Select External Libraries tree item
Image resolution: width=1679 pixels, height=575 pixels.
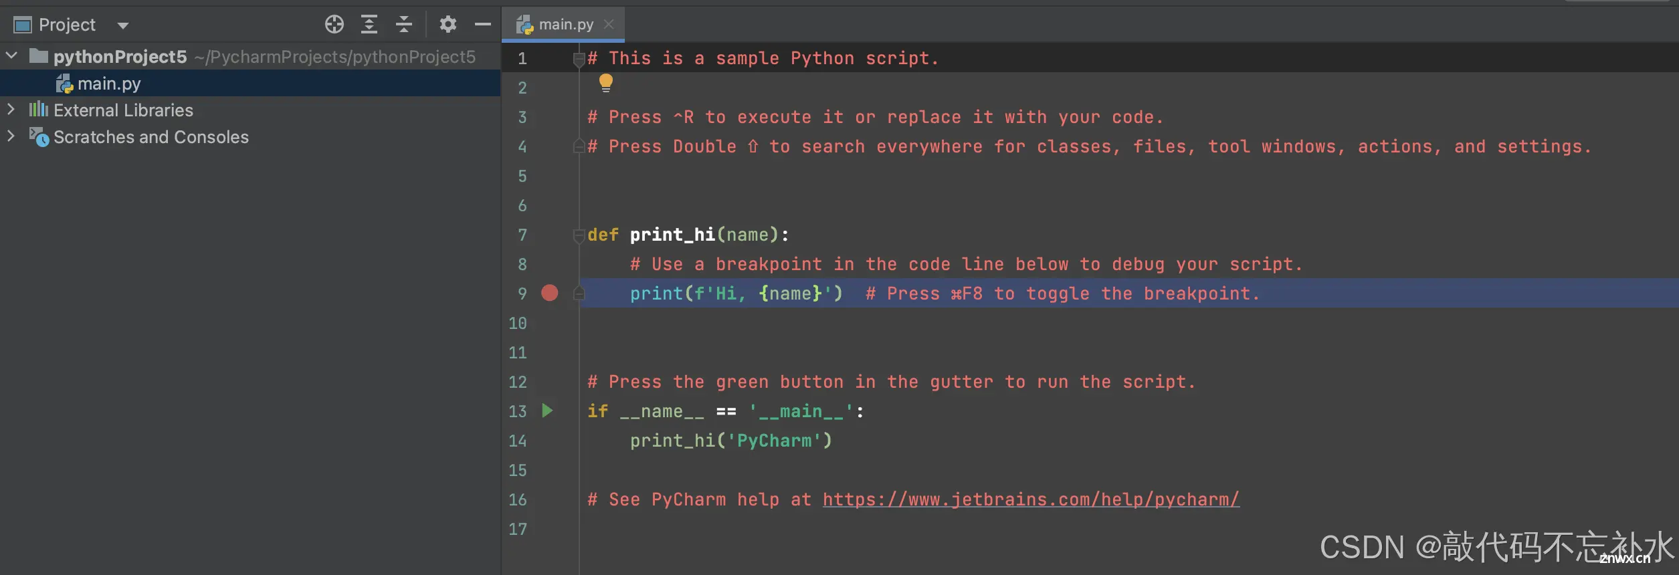(123, 110)
